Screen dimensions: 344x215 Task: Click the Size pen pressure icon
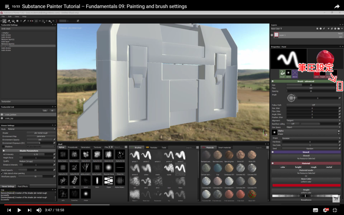340,85
